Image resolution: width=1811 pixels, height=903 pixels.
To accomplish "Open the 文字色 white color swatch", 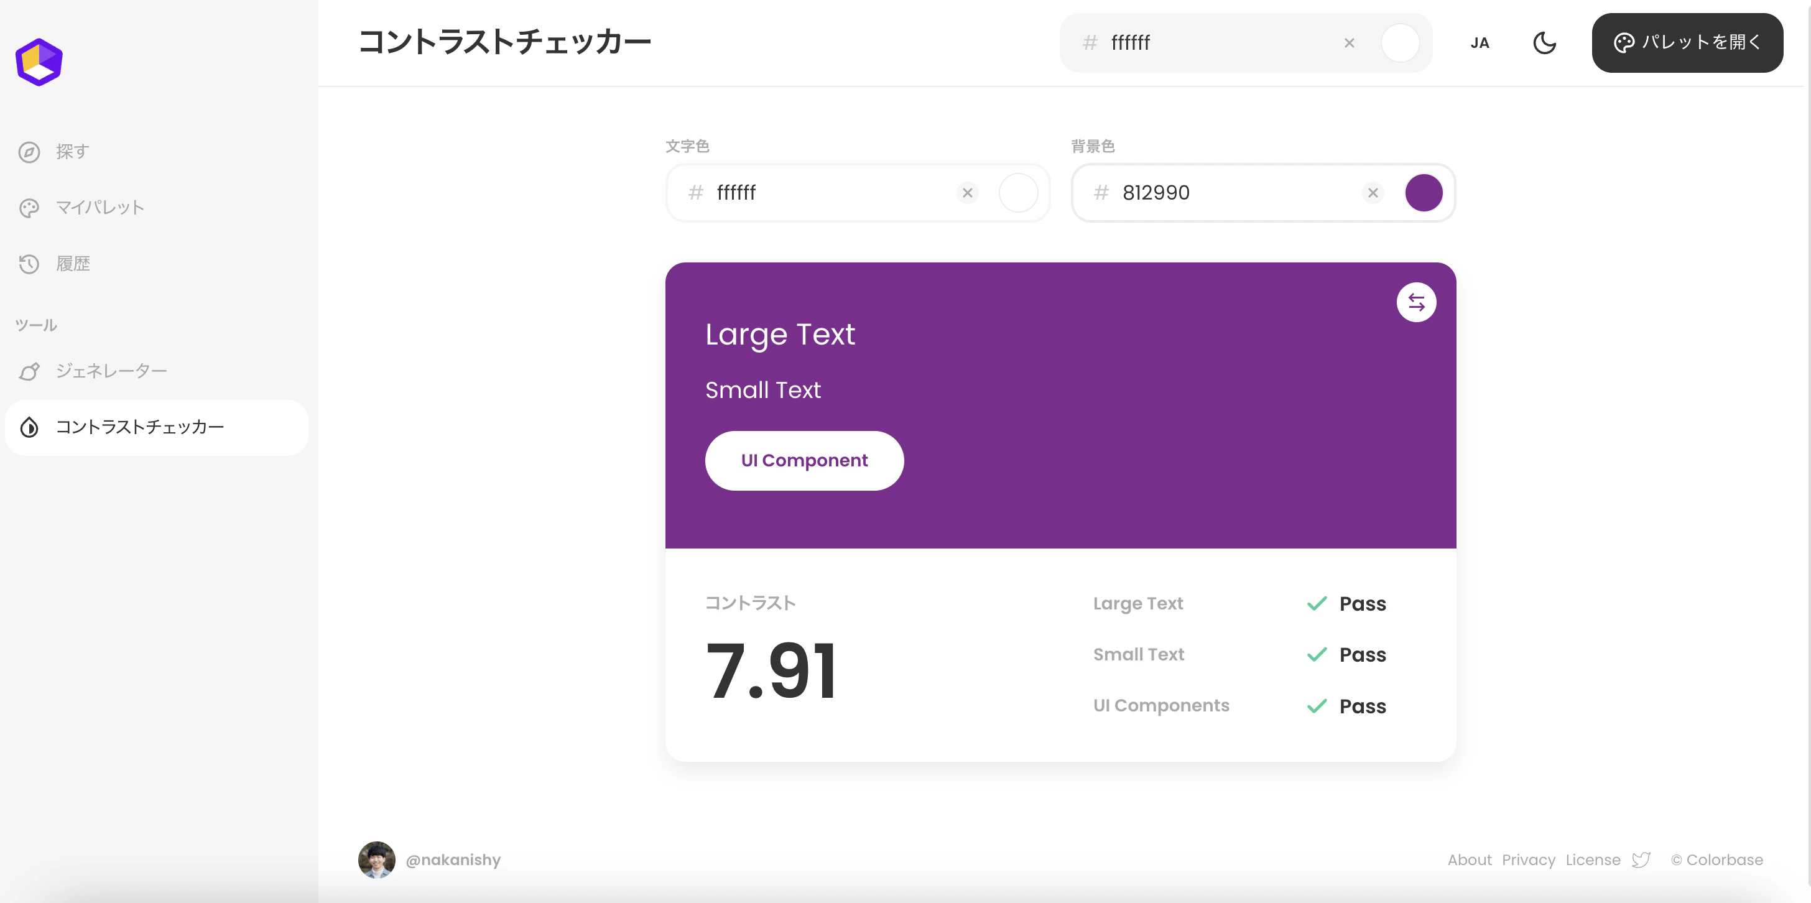I will click(1018, 193).
